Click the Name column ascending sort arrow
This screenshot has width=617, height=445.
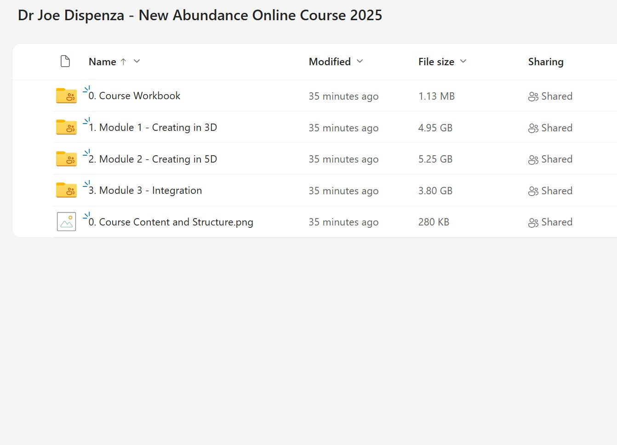123,62
